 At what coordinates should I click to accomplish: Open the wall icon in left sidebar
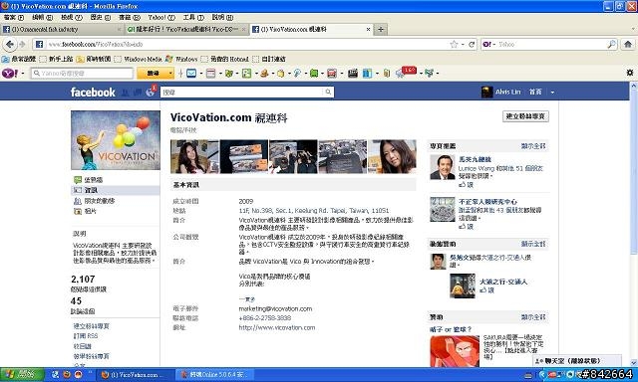tap(78, 180)
